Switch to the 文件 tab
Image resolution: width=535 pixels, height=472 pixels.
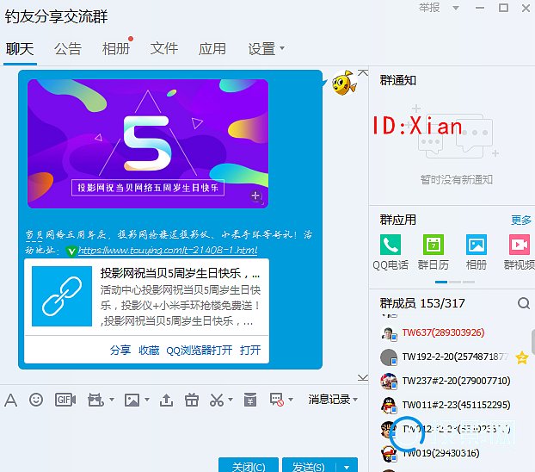point(164,49)
